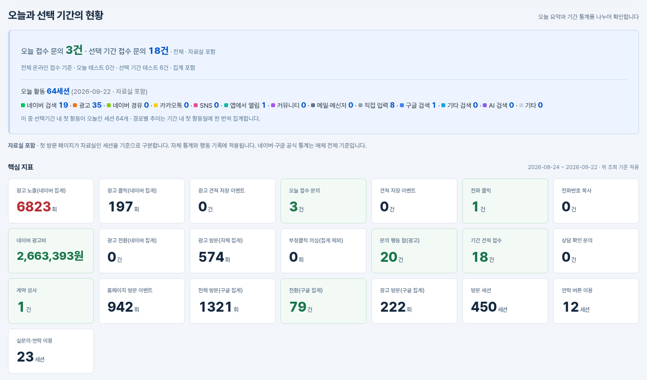Image resolution: width=647 pixels, height=380 pixels.
Task: Click the 문의 행동 합(광고) card
Action: pos(414,251)
